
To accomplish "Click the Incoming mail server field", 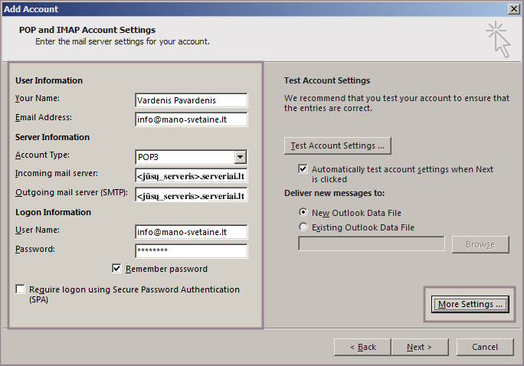I will pos(191,176).
